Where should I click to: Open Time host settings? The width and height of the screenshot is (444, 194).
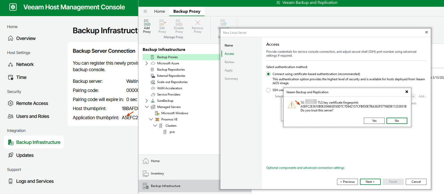pyautogui.click(x=17, y=77)
